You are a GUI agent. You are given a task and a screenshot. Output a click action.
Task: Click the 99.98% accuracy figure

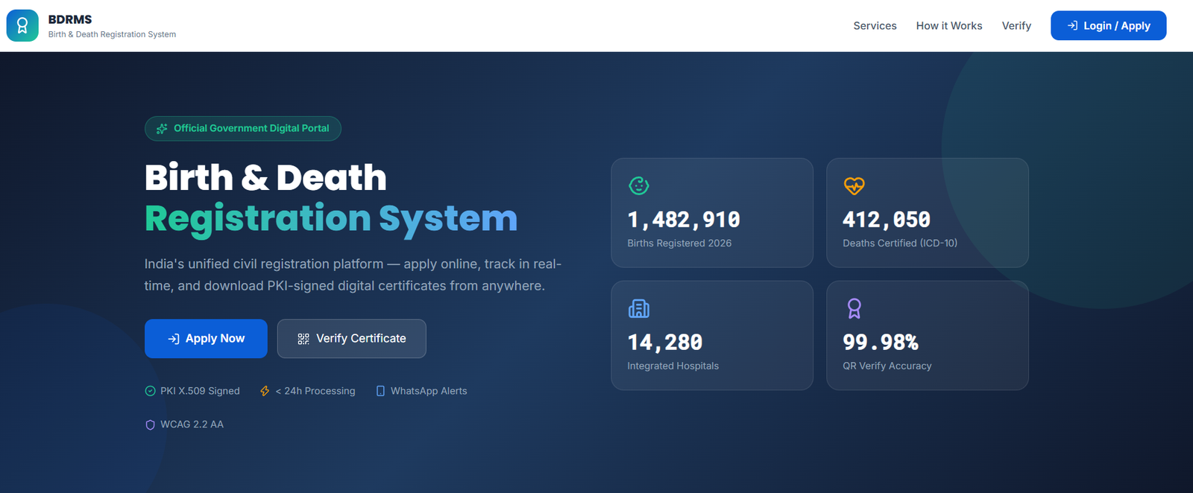click(x=881, y=343)
